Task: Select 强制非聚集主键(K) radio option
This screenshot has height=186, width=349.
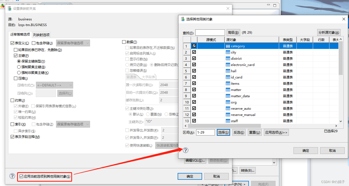Action: pyautogui.click(x=19, y=73)
